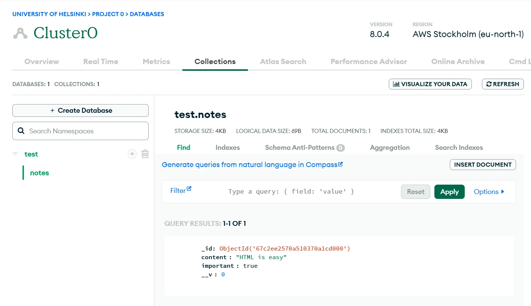This screenshot has width=531, height=306.
Task: Click the circular arrows icon in Refresh
Action: click(489, 84)
